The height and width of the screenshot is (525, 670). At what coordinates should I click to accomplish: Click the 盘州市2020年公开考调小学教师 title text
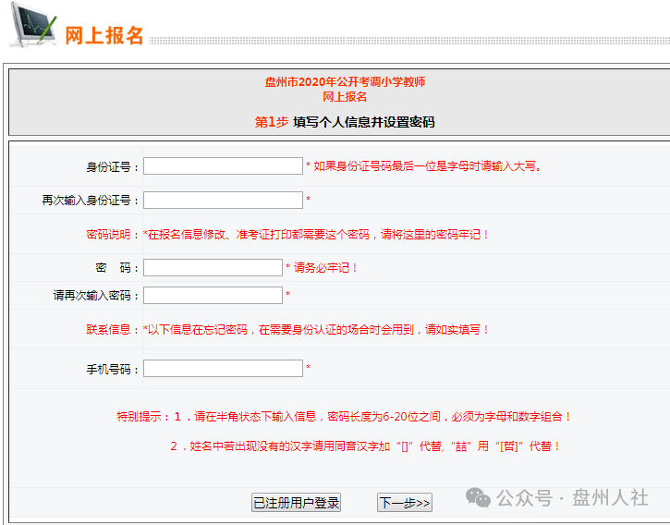pos(345,82)
